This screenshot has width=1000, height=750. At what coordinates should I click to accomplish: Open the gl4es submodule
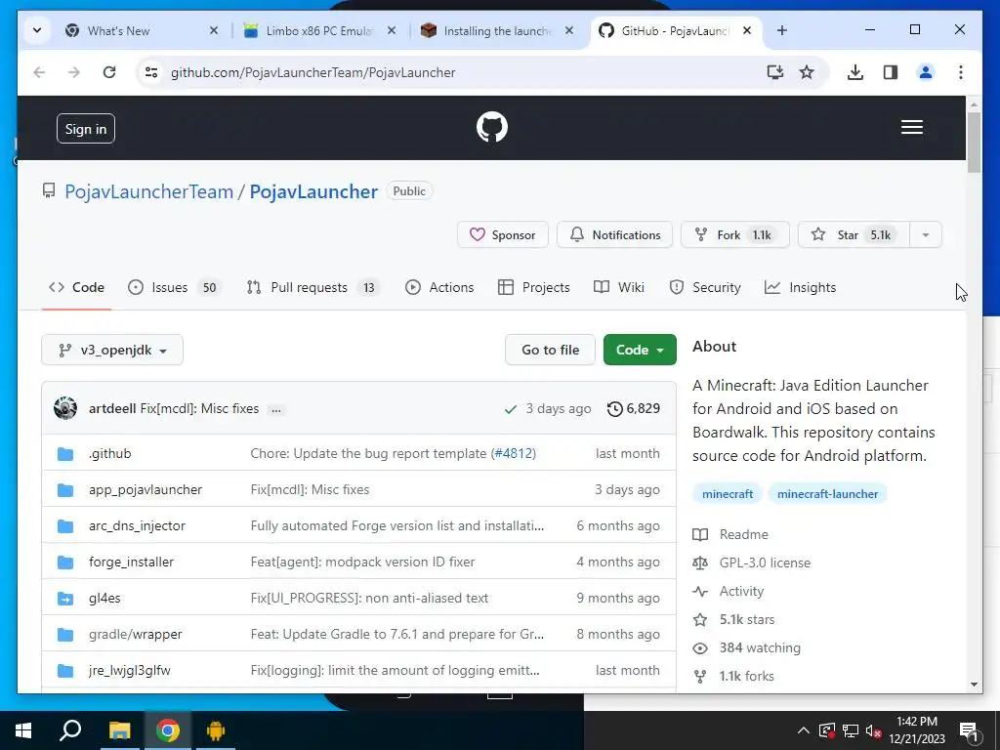tap(104, 599)
